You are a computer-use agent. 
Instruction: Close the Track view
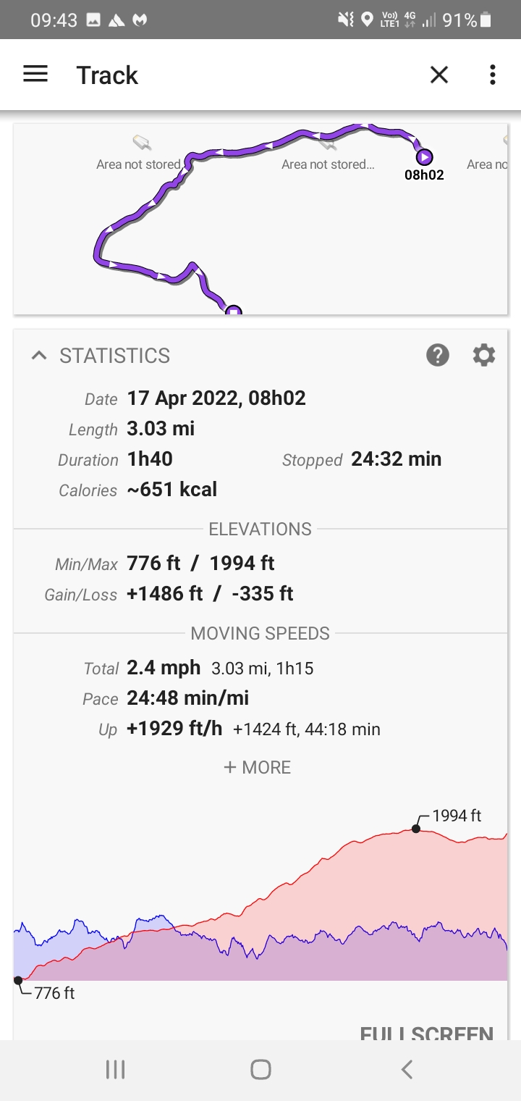(439, 75)
